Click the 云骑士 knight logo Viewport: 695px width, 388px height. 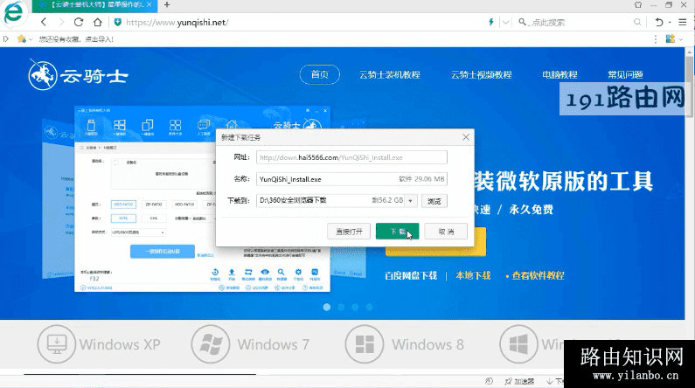[x=78, y=75]
